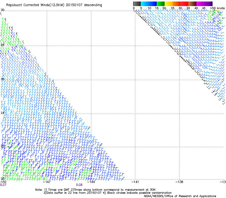Click the purple '0:27' time label
Screen dimensions: 226x198
[3, 185]
